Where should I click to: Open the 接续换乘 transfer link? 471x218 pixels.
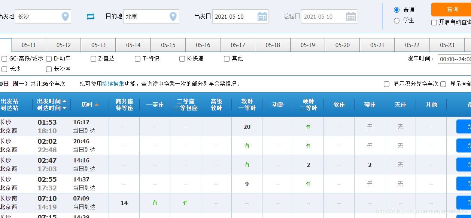pyautogui.click(x=113, y=84)
